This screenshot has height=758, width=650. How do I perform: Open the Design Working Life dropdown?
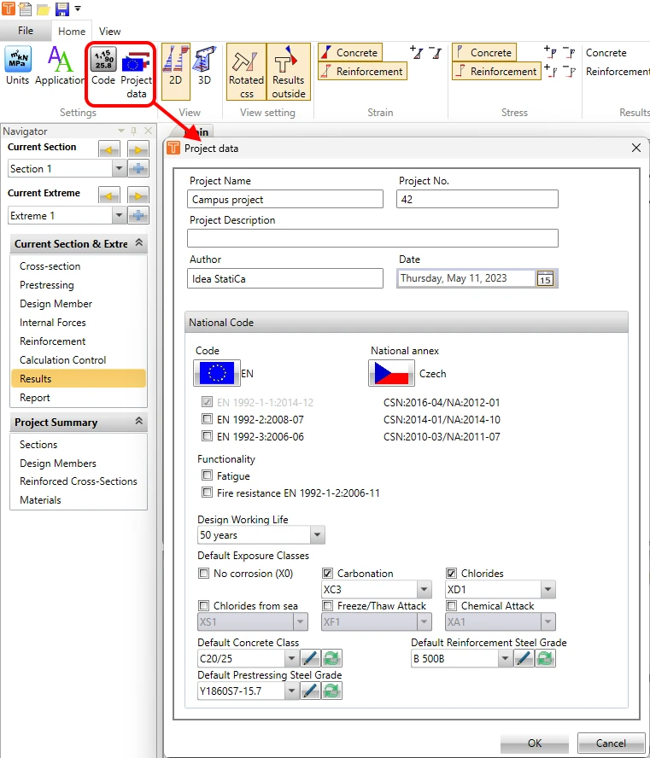(317, 535)
